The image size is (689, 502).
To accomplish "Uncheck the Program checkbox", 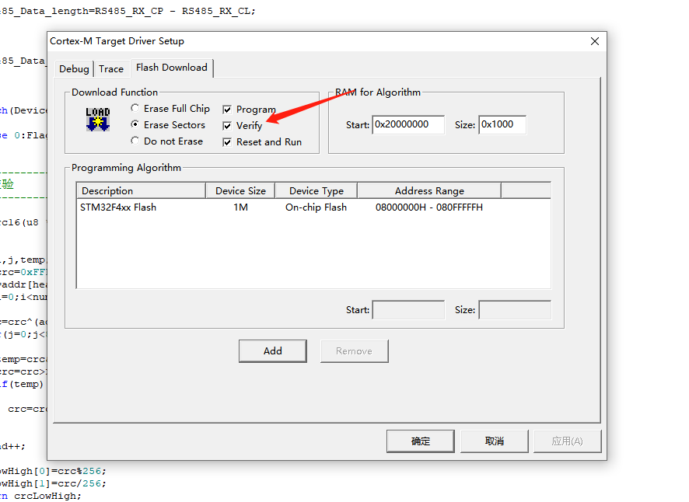I will click(226, 109).
